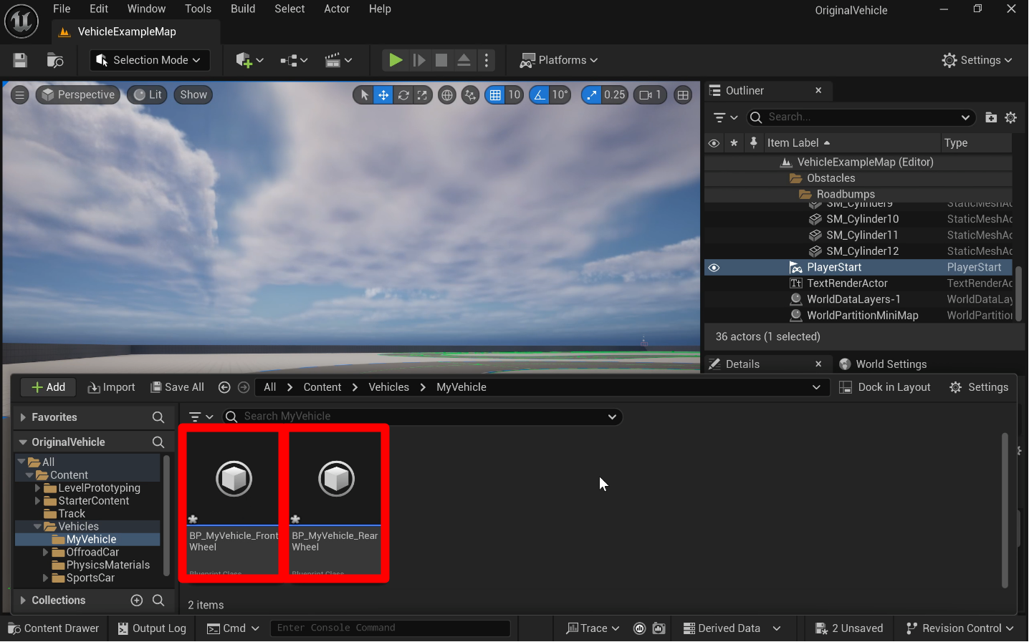Focus the Outliner search field

pos(861,117)
